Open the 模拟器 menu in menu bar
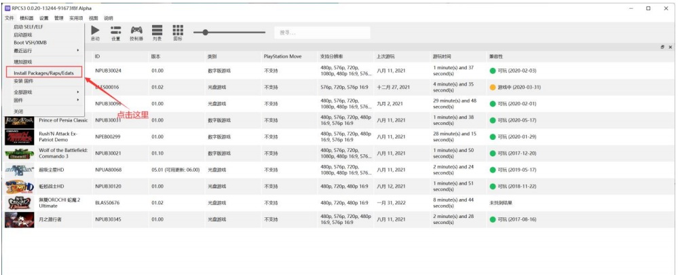The height and width of the screenshot is (275, 678). pos(26,18)
